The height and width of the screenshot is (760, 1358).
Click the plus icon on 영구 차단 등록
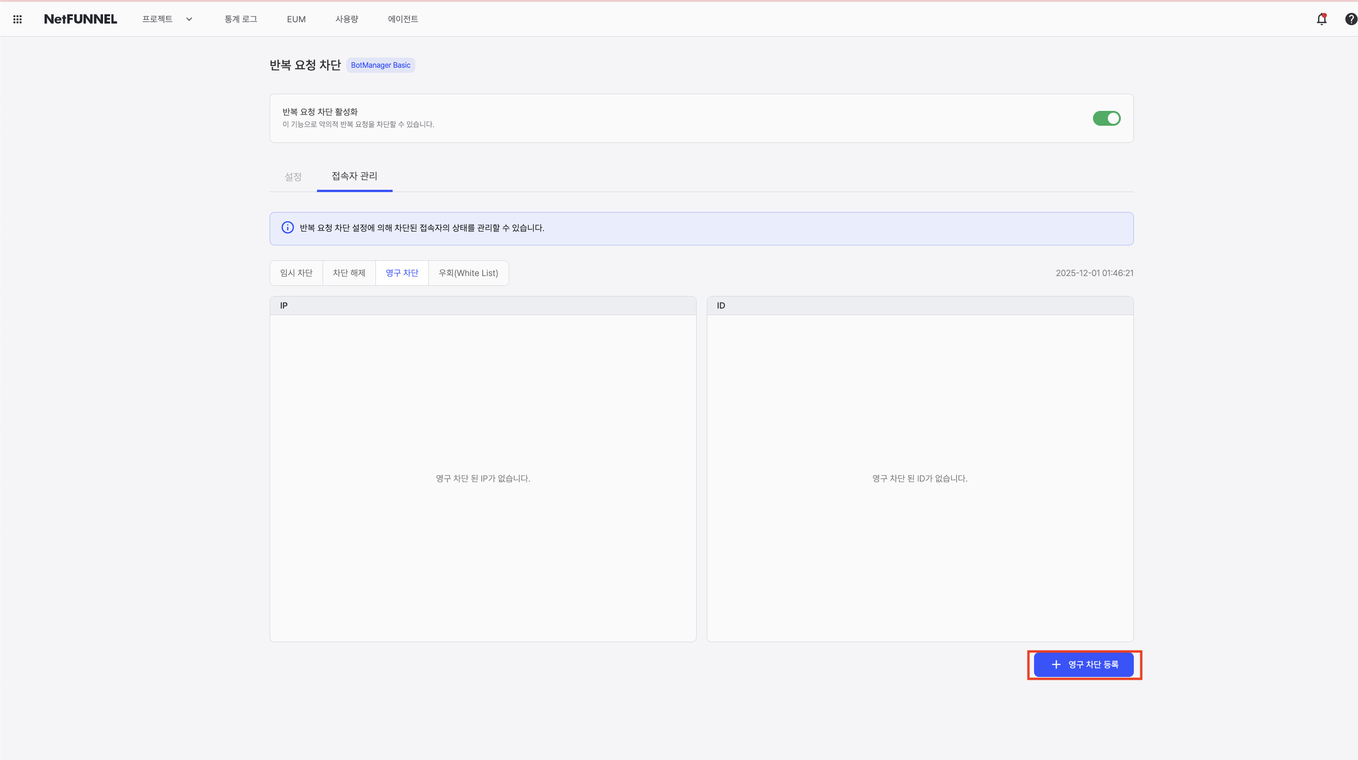[1056, 664]
